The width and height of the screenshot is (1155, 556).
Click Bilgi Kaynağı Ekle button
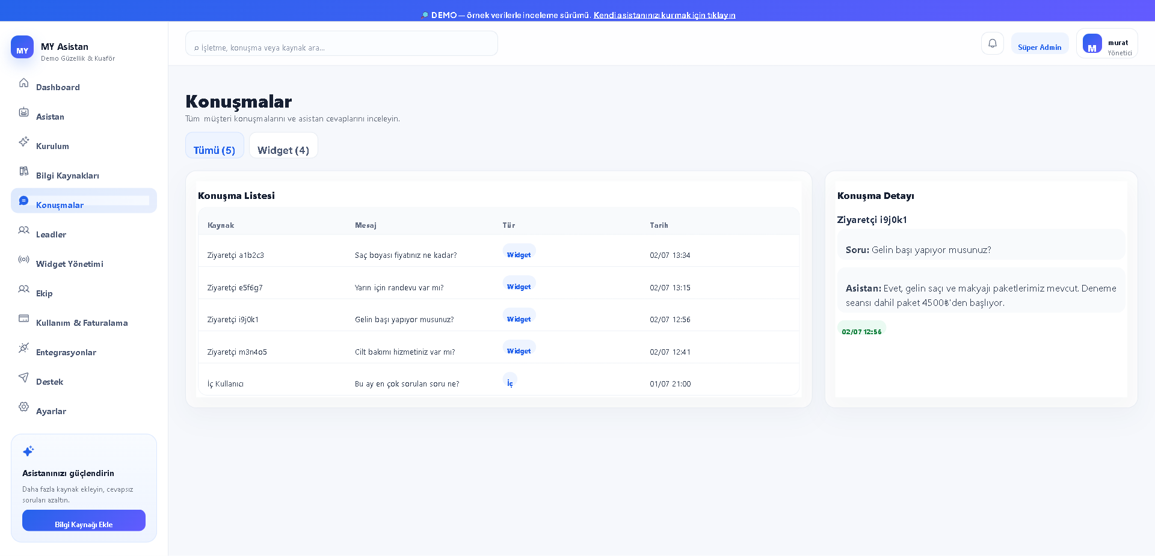(84, 521)
